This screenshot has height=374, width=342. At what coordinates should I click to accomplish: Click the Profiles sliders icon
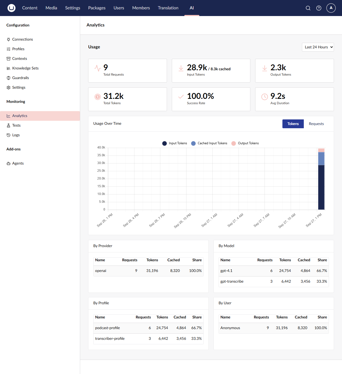(x=9, y=49)
